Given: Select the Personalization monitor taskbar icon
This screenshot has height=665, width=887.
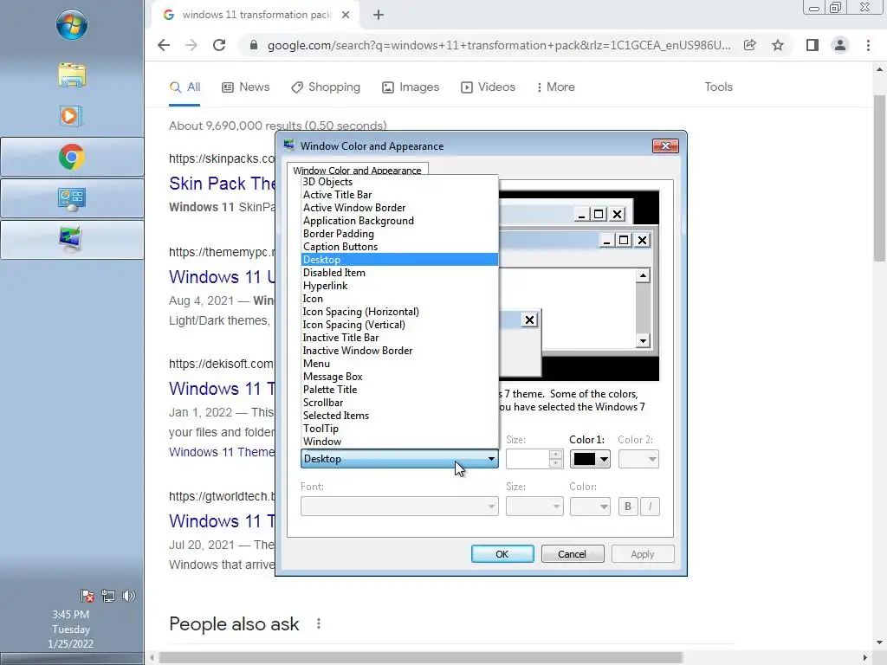Looking at the screenshot, I should [72, 241].
